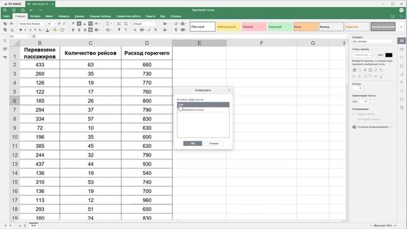Click Отмена in the copy sheet dialog
The width and height of the screenshot is (407, 229).
(x=214, y=143)
